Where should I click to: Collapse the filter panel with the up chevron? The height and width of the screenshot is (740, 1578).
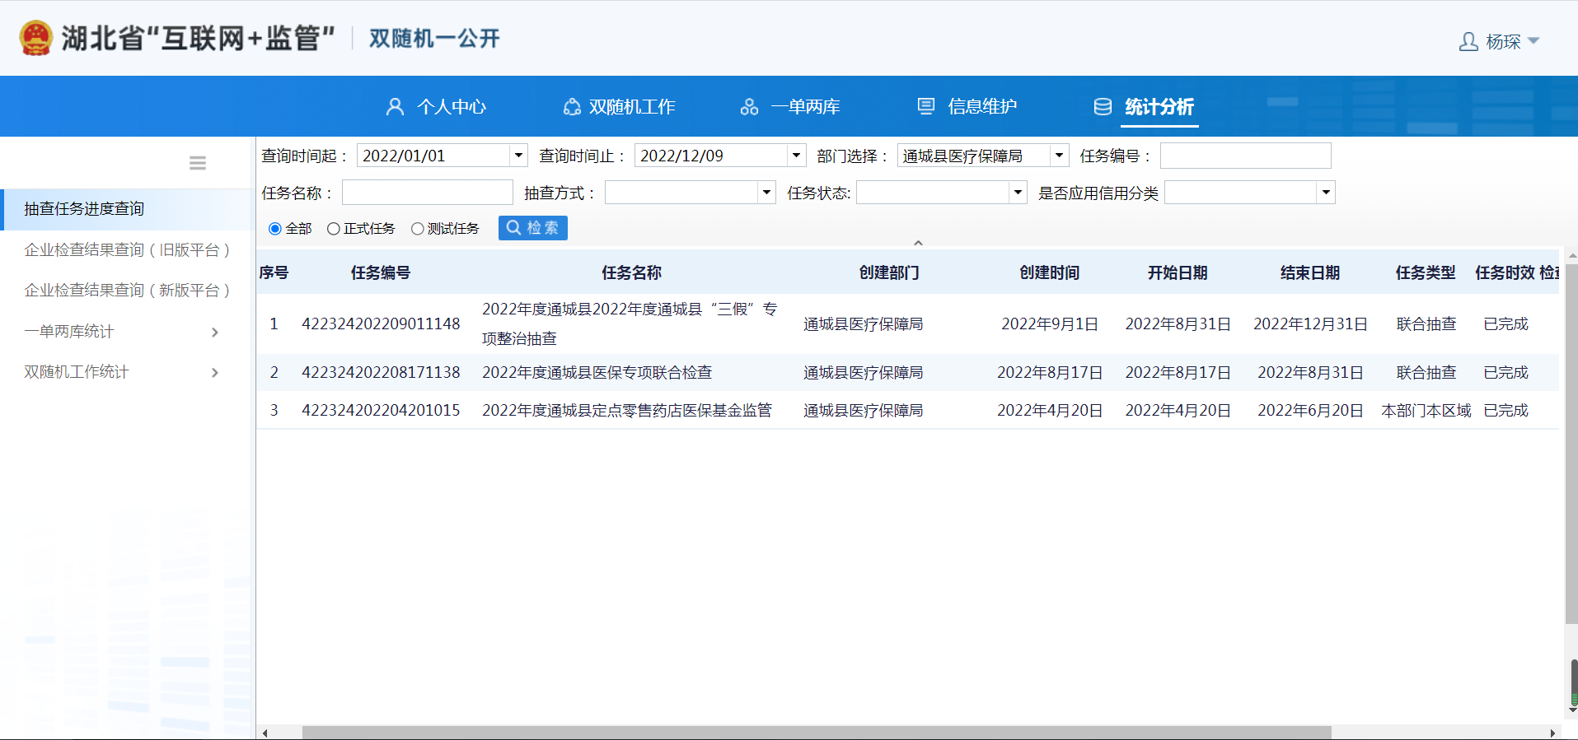click(x=918, y=243)
